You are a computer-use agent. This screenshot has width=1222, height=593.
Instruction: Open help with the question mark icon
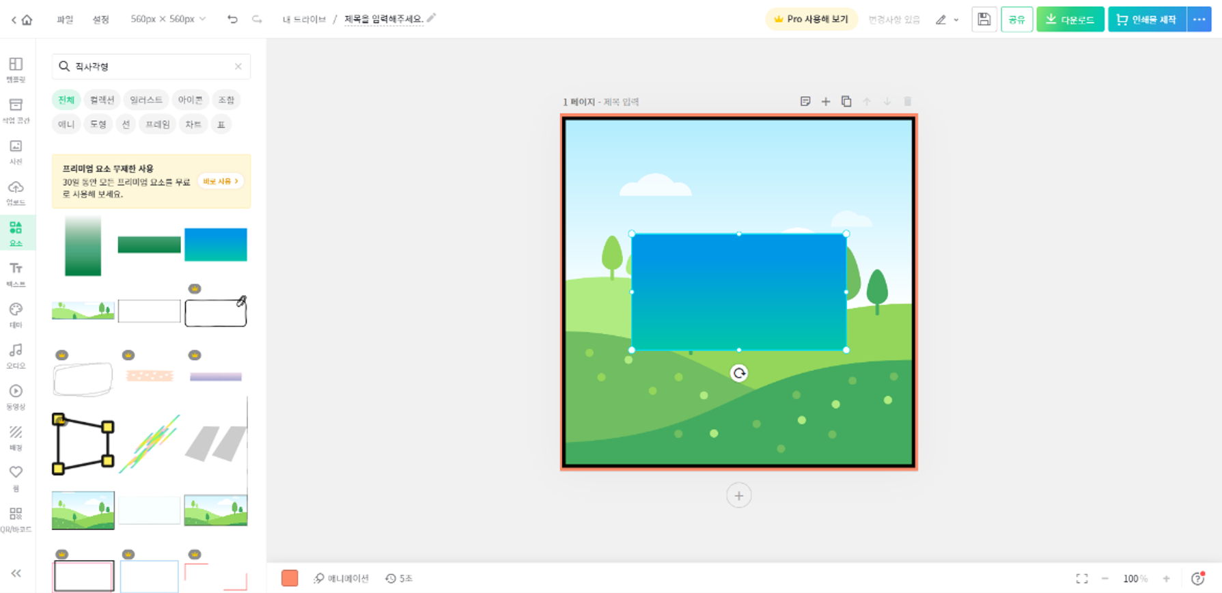tap(1197, 579)
